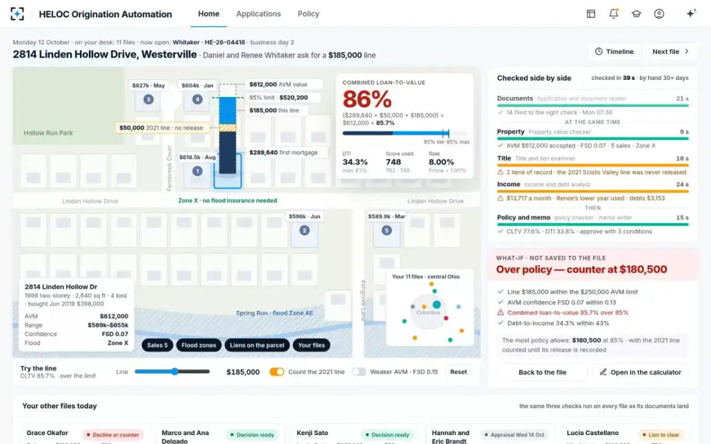The width and height of the screenshot is (711, 444).
Task: Switch to Home tab
Action: pyautogui.click(x=209, y=14)
